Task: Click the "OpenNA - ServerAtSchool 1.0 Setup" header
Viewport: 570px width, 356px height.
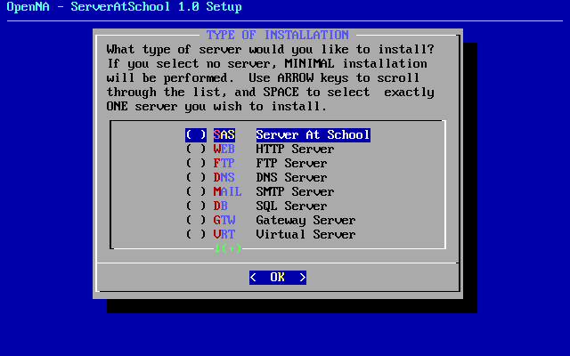Action: coord(125,7)
